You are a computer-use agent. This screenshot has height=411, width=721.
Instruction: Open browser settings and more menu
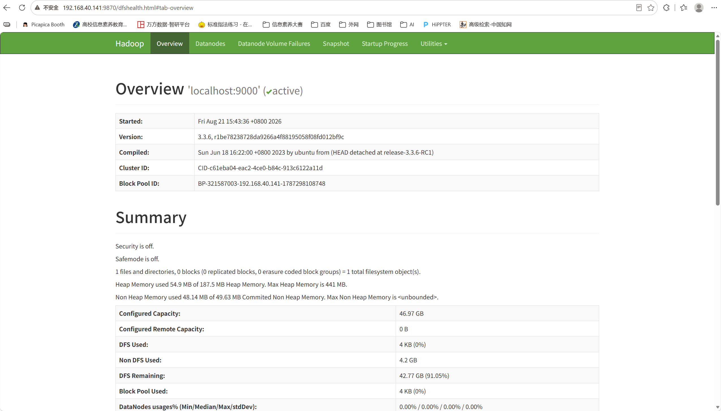click(x=714, y=8)
